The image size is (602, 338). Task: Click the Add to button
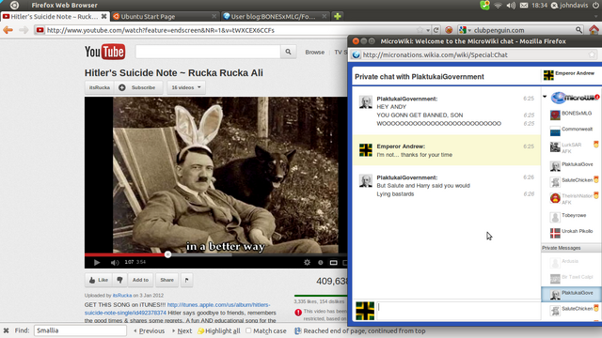pos(140,280)
